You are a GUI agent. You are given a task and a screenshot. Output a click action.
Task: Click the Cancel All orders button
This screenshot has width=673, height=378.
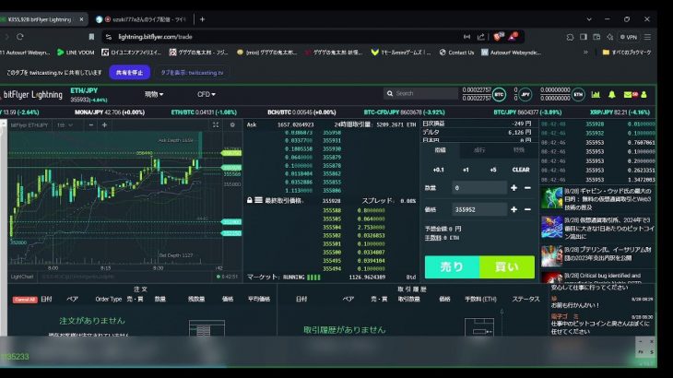coord(25,300)
